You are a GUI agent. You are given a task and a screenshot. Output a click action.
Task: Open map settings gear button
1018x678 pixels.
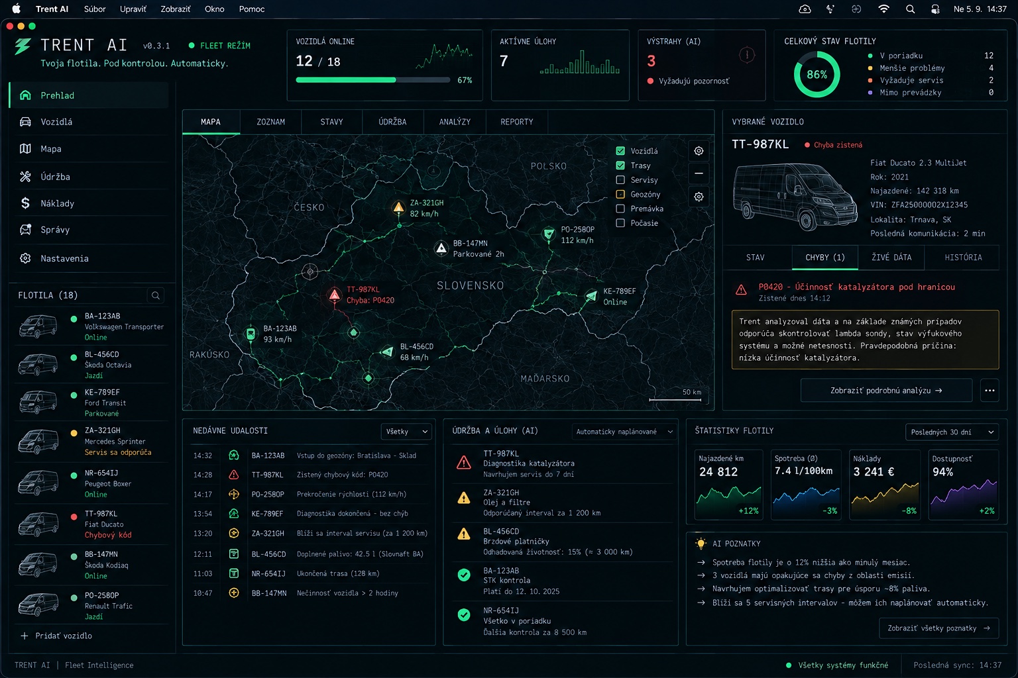coord(699,197)
